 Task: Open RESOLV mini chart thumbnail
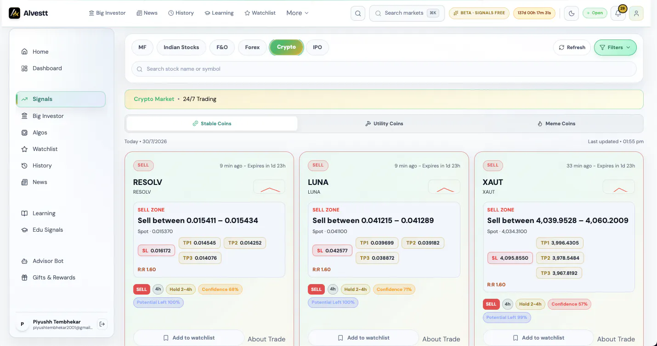269,186
